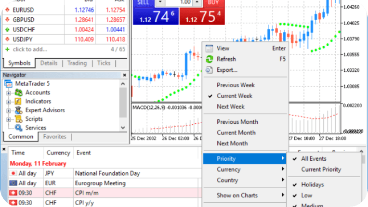Open the volume dropdown left of 1.00
This screenshot has height=207, width=368.
click(x=160, y=2)
